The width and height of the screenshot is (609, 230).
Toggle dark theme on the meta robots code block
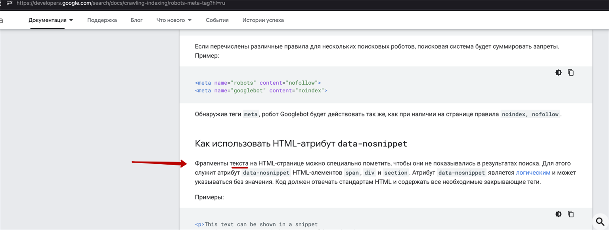[559, 72]
